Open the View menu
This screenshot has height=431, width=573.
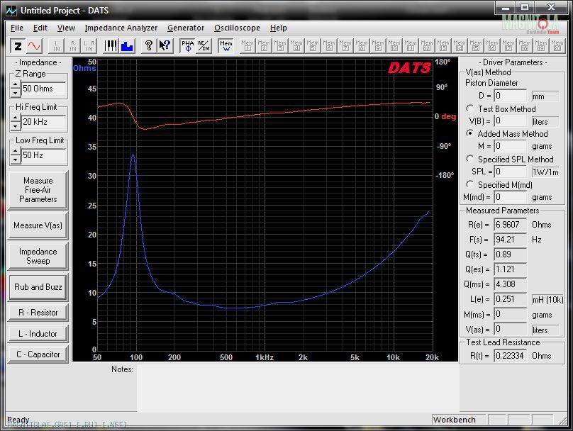click(66, 28)
